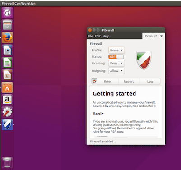Open the Trash icon in the dock
The height and width of the screenshot is (170, 181).
click(x=7, y=162)
